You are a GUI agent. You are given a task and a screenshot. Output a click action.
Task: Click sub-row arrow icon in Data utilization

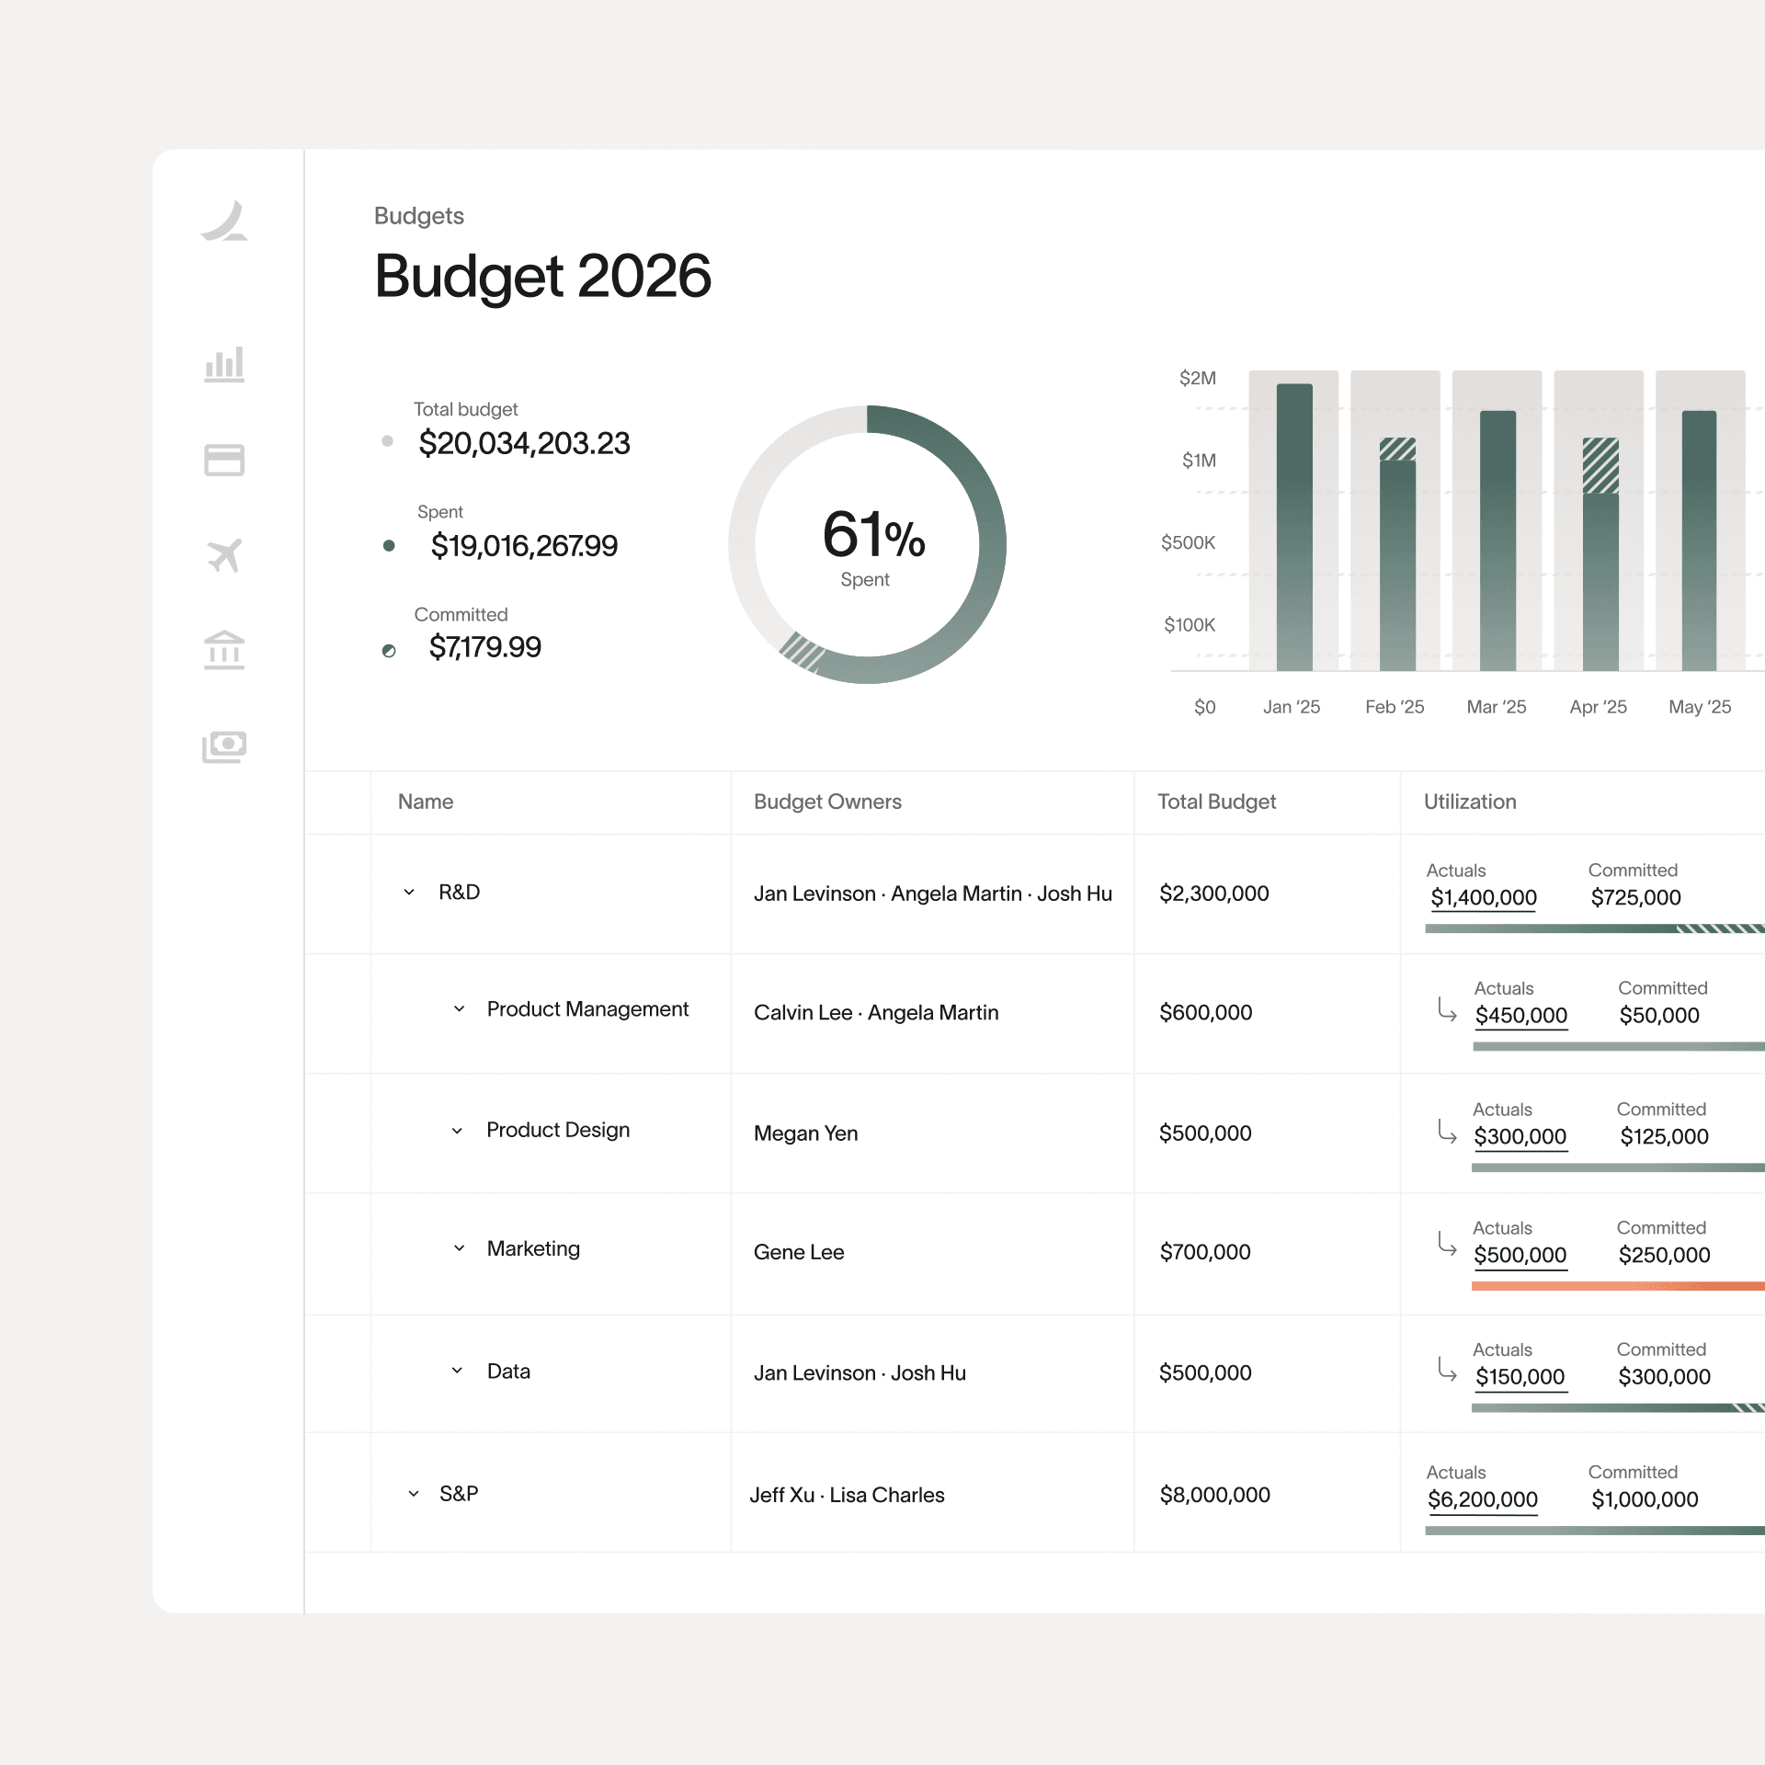pyautogui.click(x=1447, y=1370)
